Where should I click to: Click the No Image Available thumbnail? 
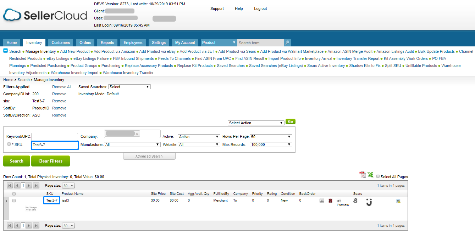pos(31,209)
